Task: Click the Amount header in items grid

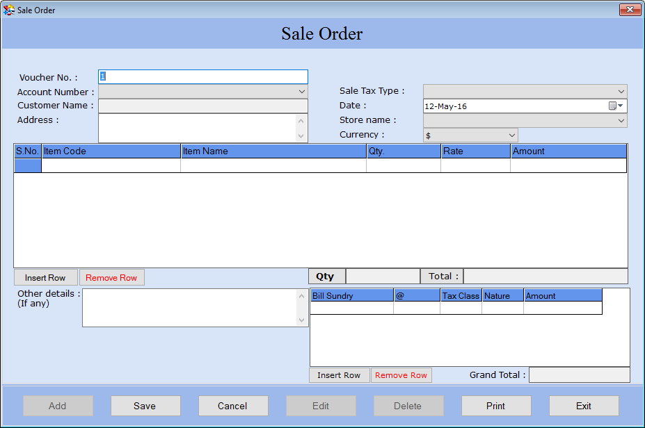Action: [568, 151]
